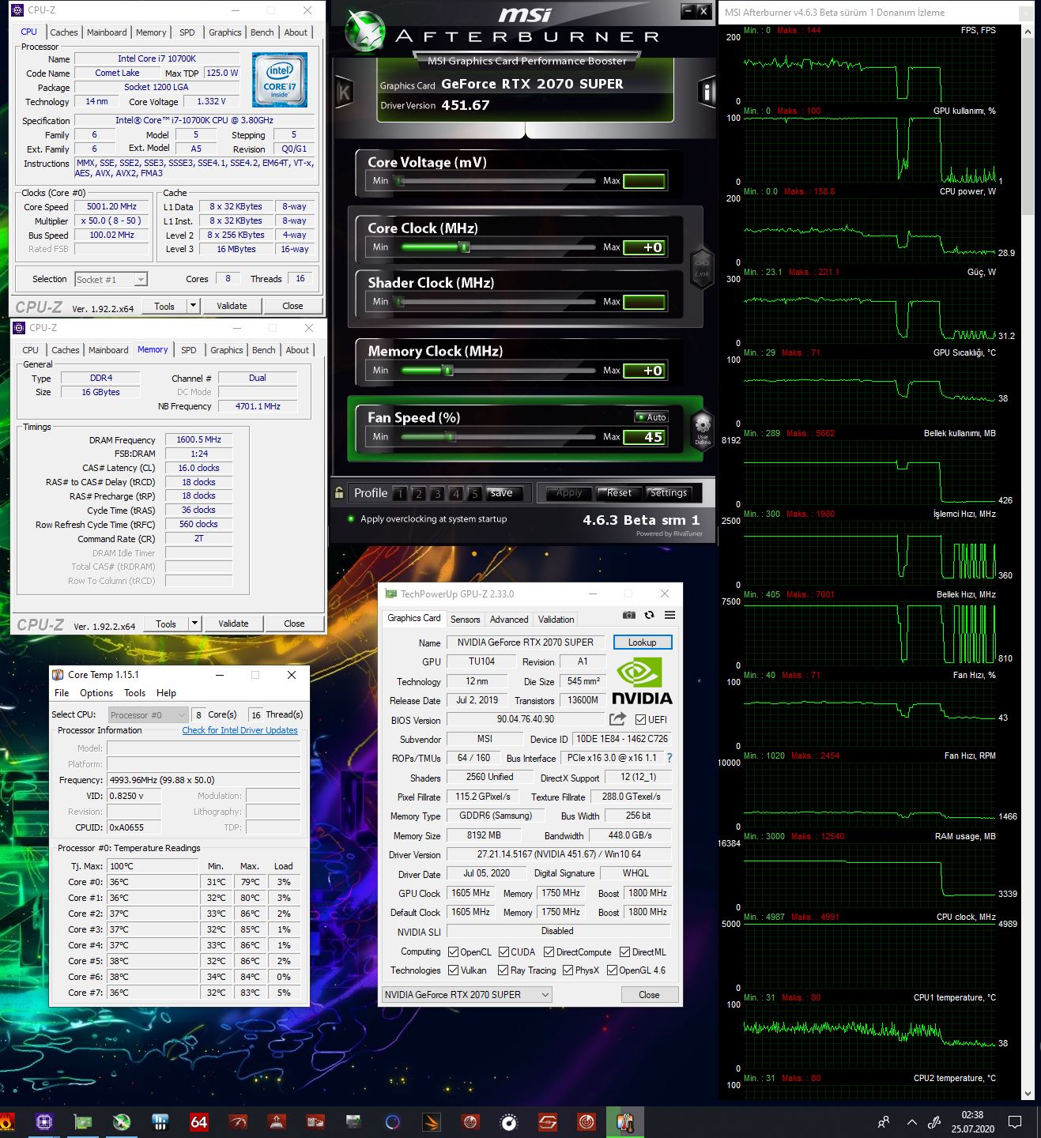The image size is (1041, 1138).
Task: Click the NVIDIA logo in GPU-Z
Action: tap(642, 682)
